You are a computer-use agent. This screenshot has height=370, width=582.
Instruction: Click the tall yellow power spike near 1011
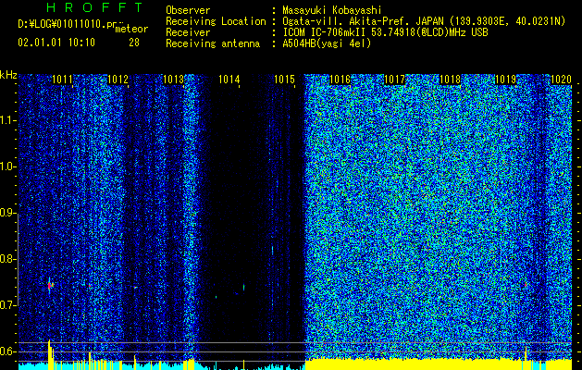(49, 354)
